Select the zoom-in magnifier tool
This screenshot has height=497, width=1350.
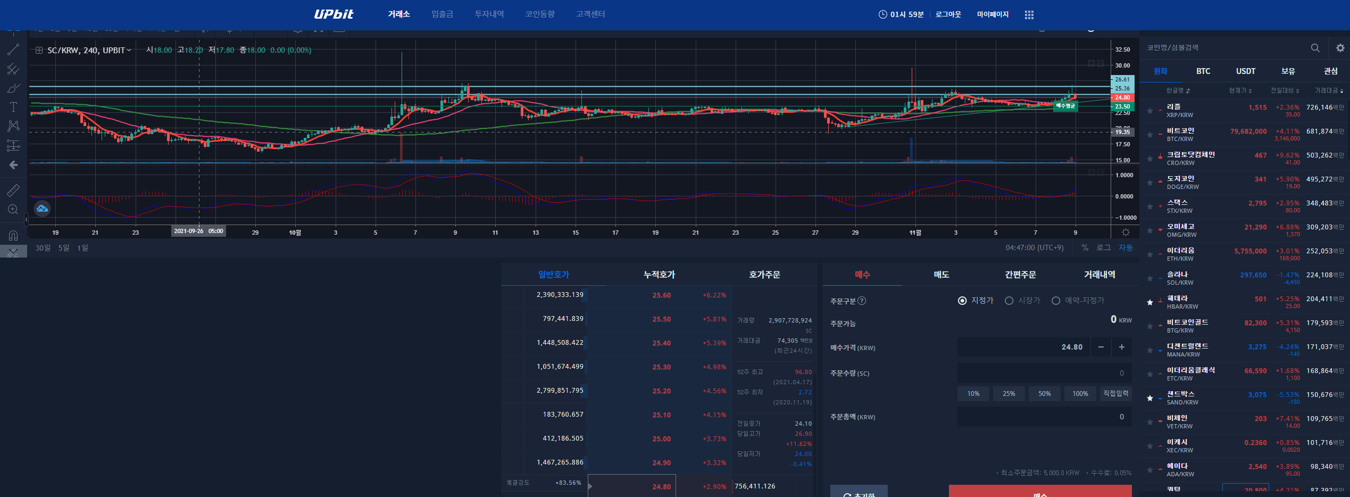pos(13,210)
